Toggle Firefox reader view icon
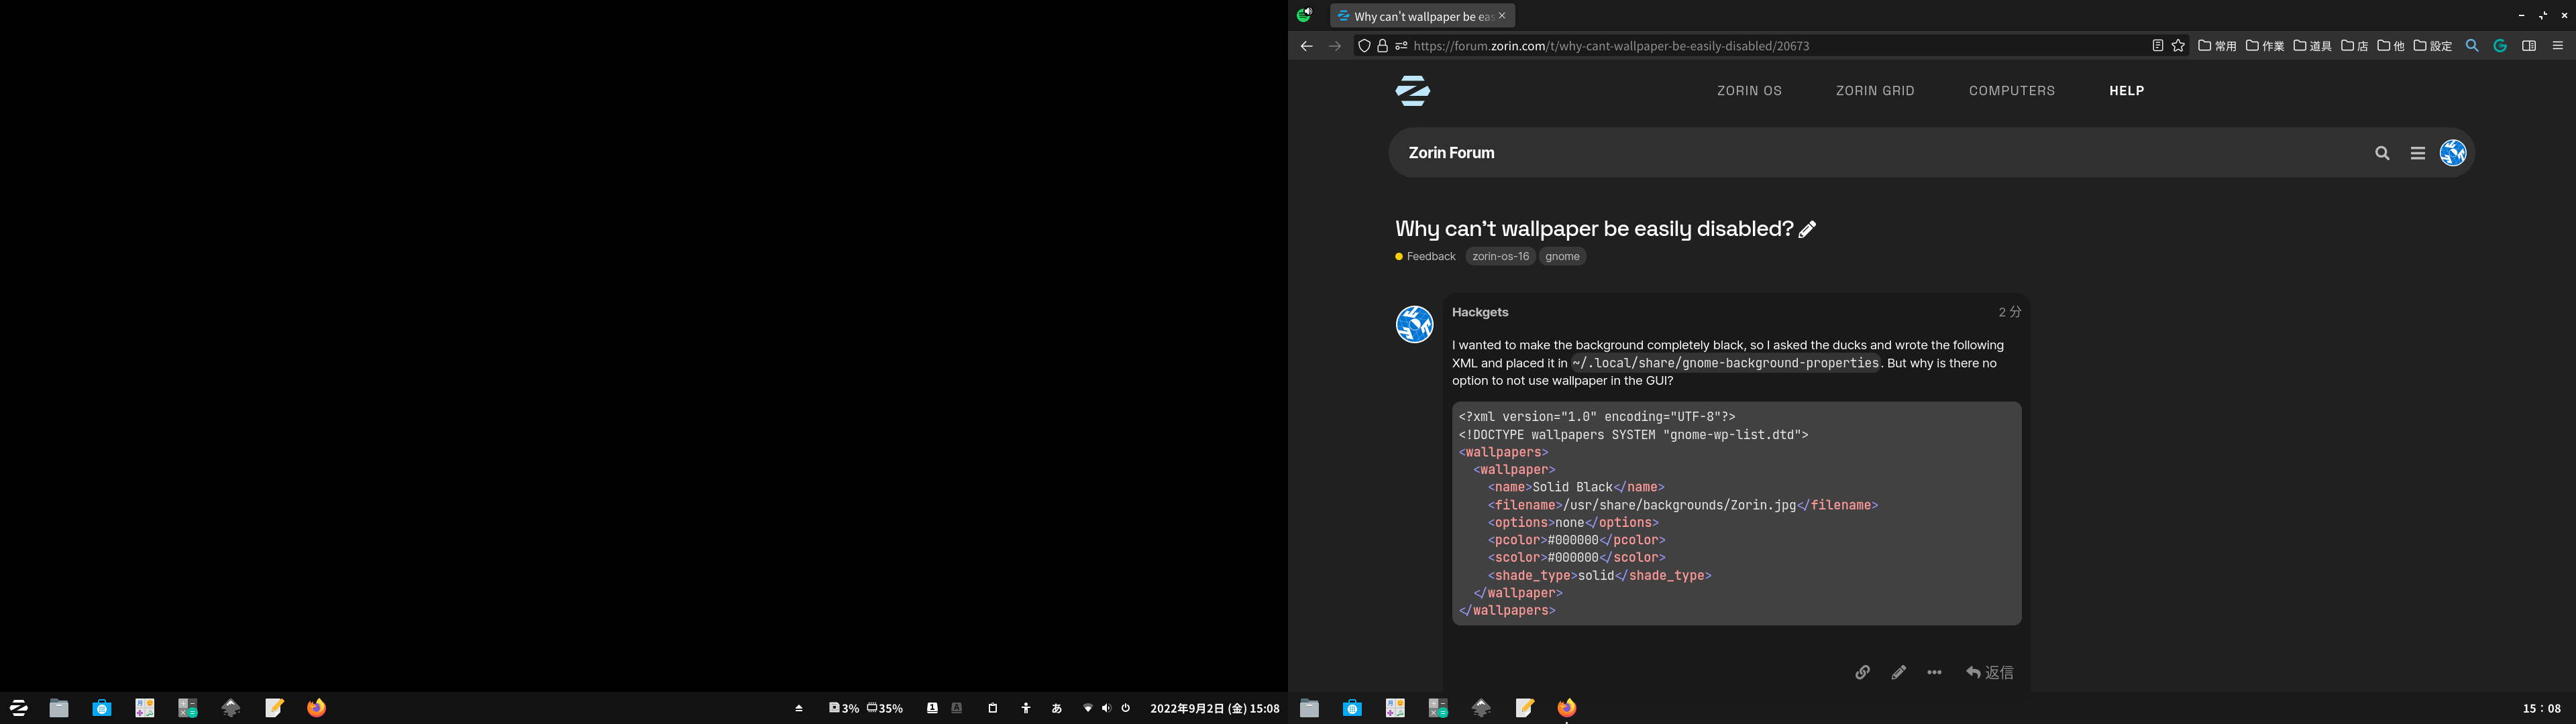The height and width of the screenshot is (724, 2576). point(2157,46)
